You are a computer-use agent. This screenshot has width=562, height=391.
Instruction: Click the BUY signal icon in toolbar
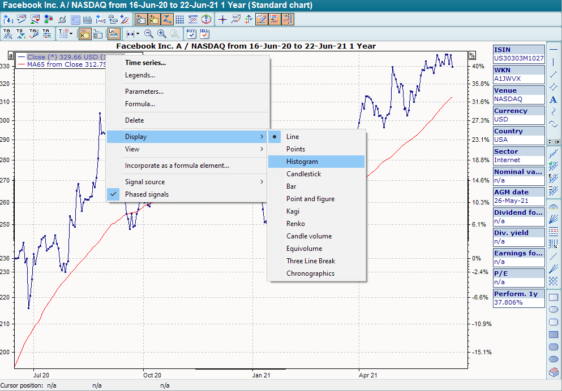click(191, 34)
